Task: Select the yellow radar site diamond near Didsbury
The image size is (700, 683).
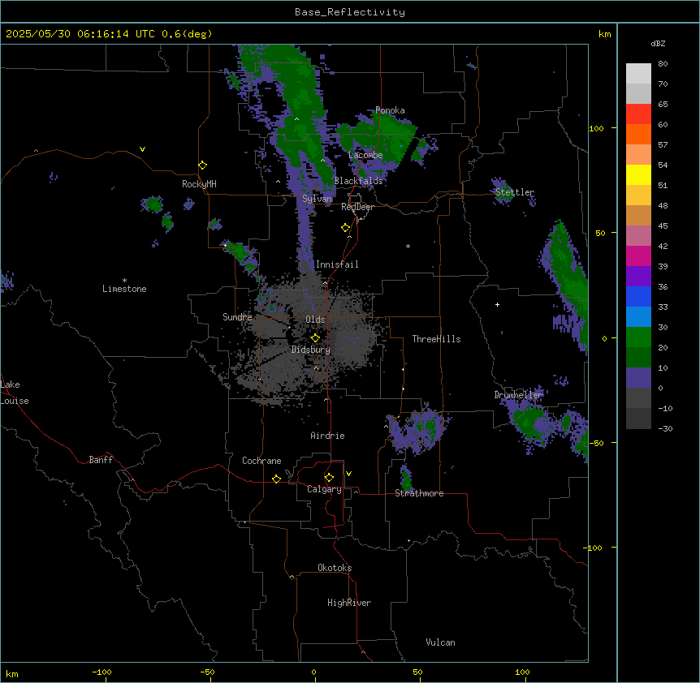Action: (315, 337)
